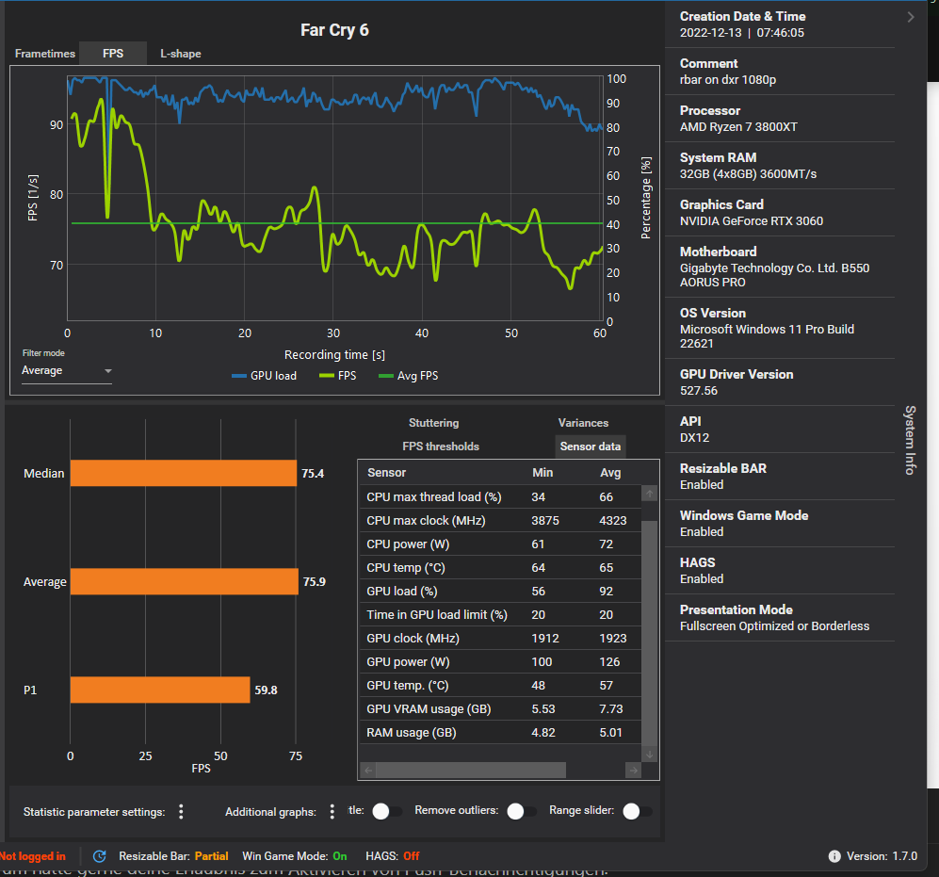Click NVIDIA GeForce RTX 3060 graphics card value
Image resolution: width=939 pixels, height=877 pixels.
pos(752,221)
